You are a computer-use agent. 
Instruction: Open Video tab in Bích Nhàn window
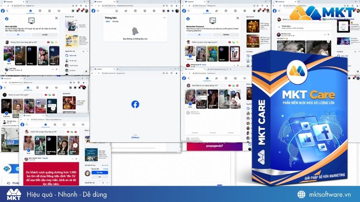click(226, 78)
